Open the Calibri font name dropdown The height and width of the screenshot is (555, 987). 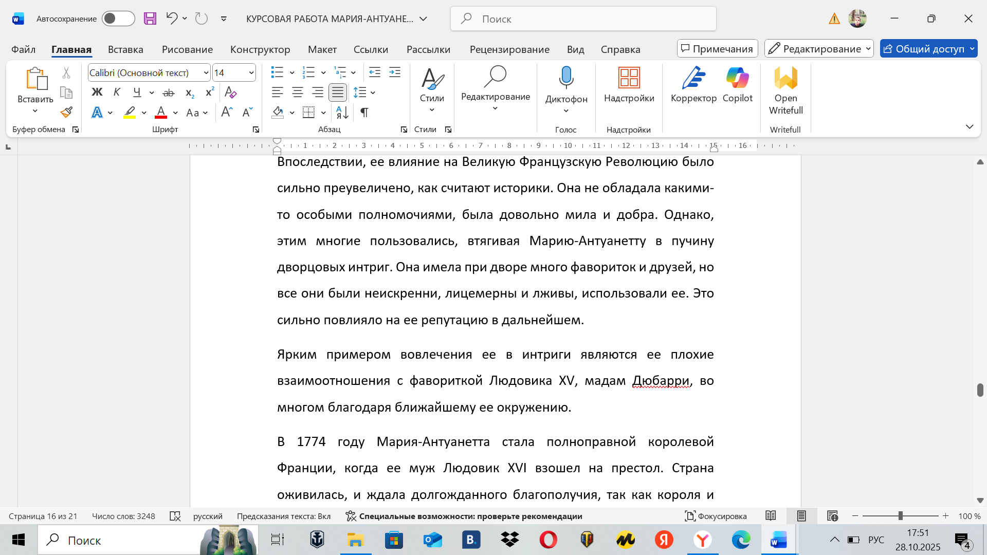point(206,72)
